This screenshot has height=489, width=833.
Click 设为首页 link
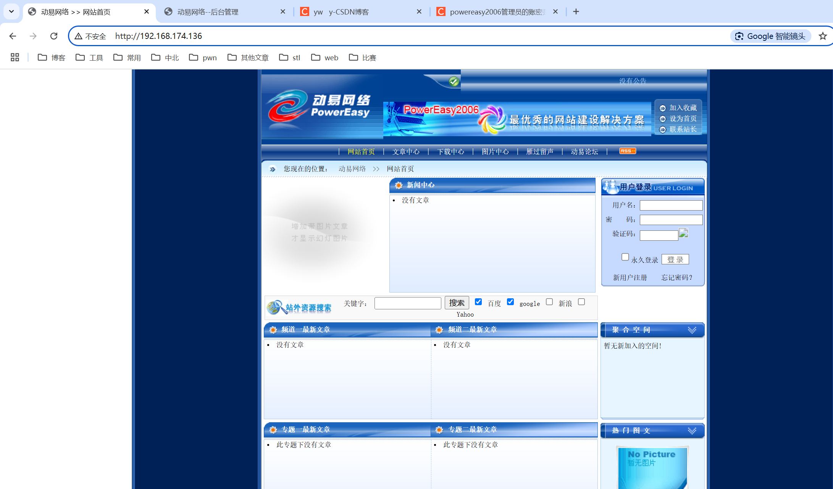pyautogui.click(x=683, y=119)
